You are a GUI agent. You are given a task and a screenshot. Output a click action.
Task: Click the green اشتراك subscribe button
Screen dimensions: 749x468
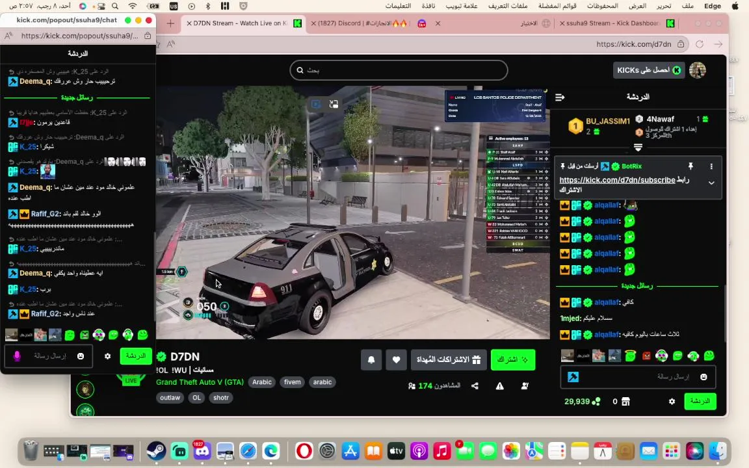513,359
